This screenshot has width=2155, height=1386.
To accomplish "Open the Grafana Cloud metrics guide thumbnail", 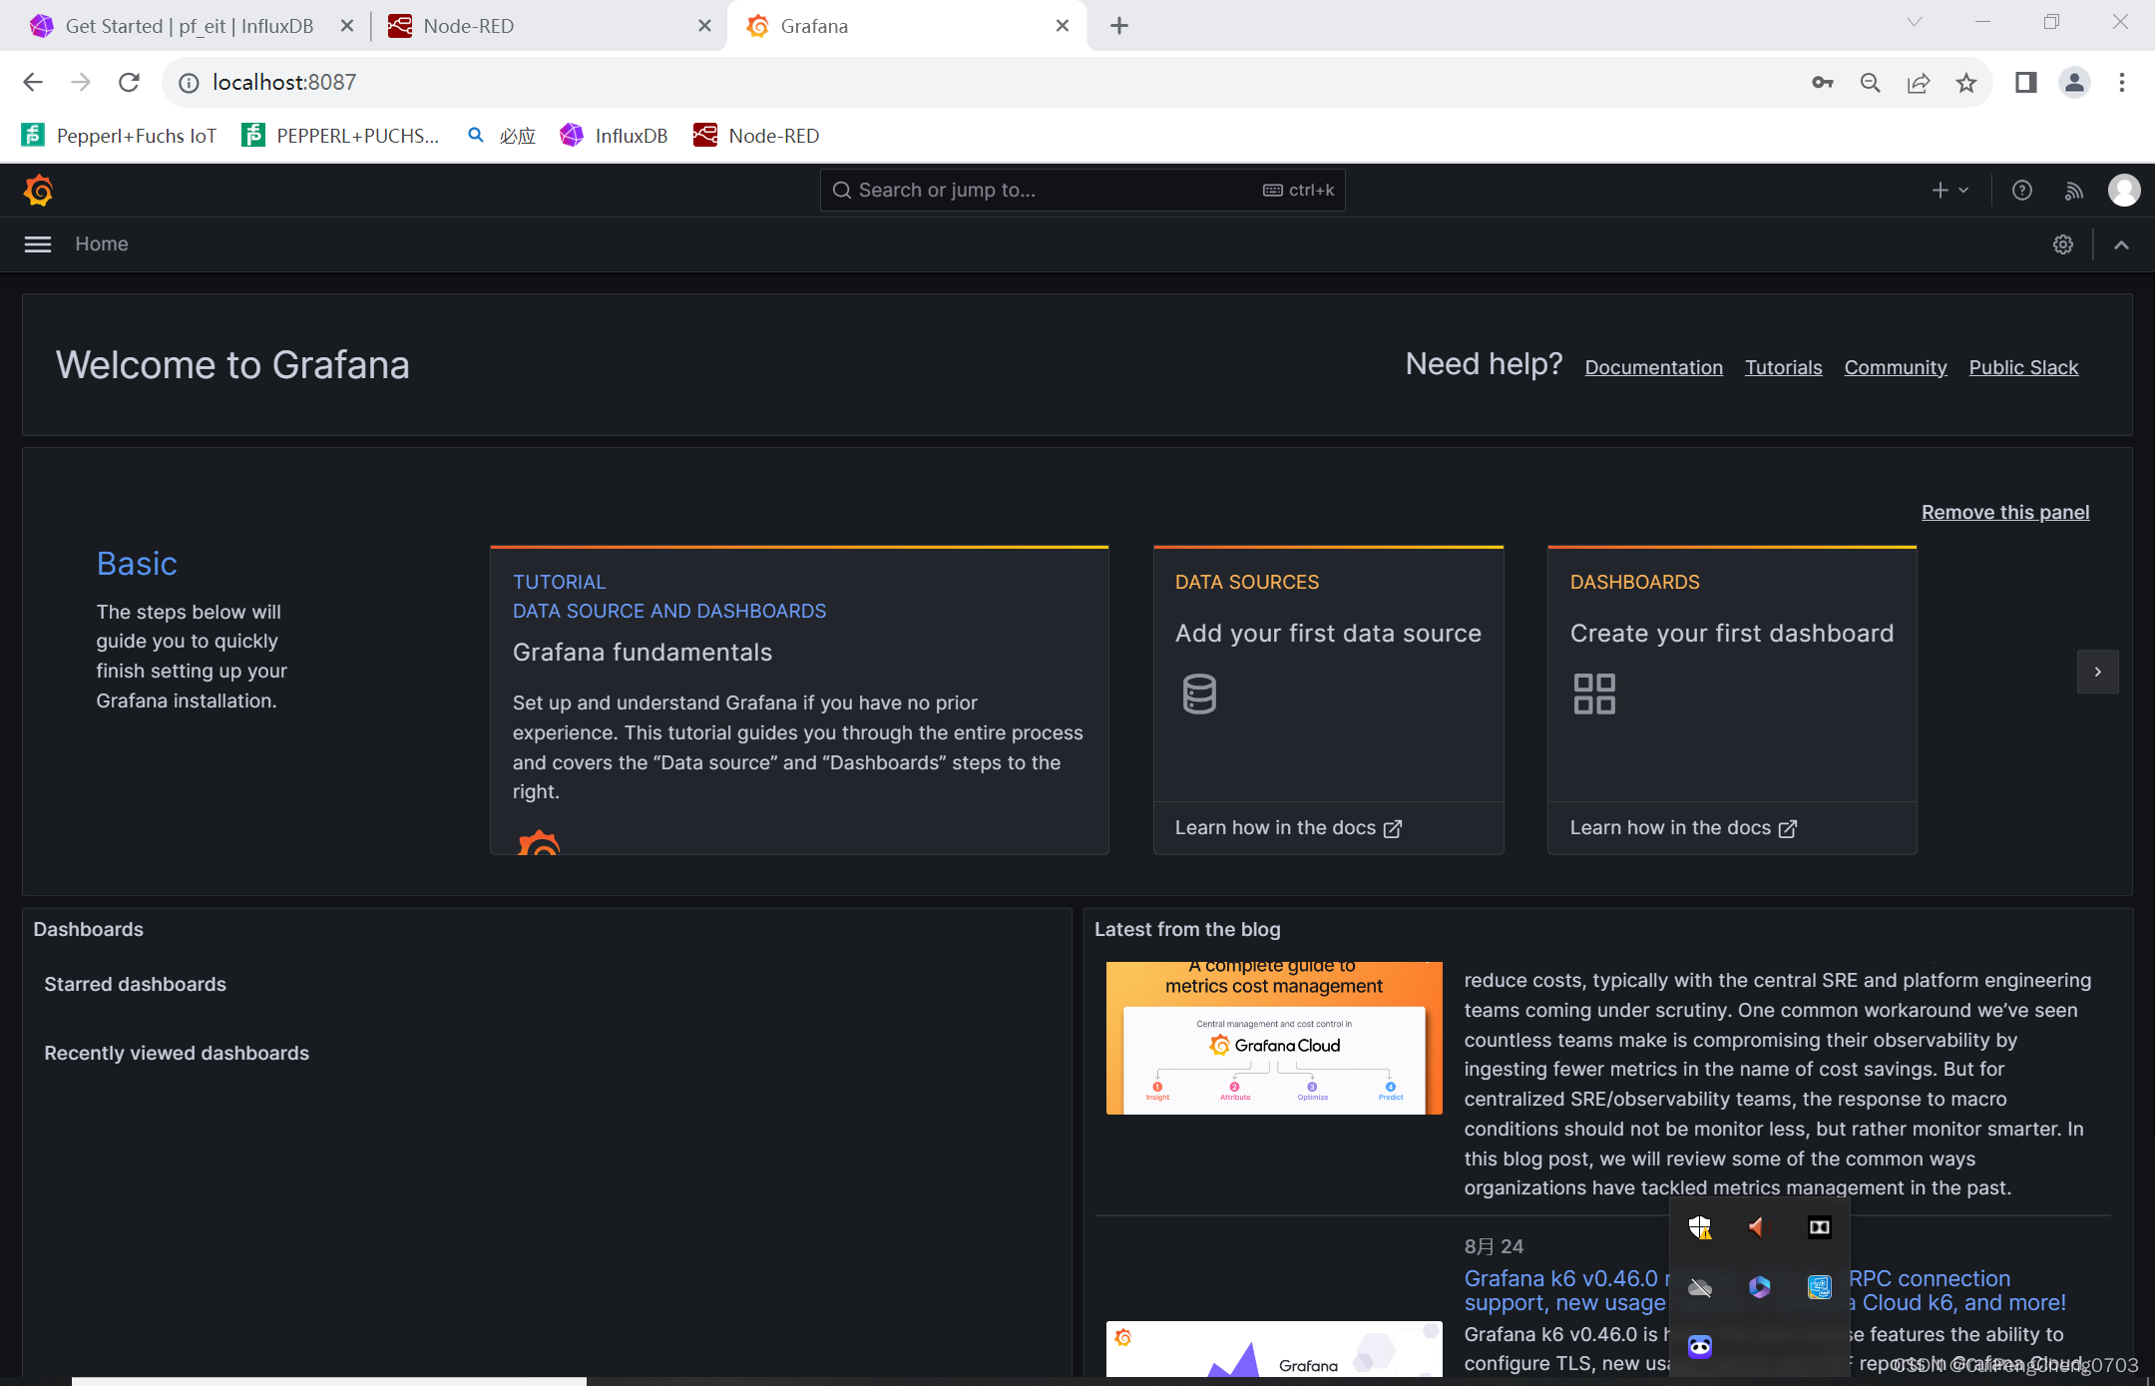I will [1272, 1038].
